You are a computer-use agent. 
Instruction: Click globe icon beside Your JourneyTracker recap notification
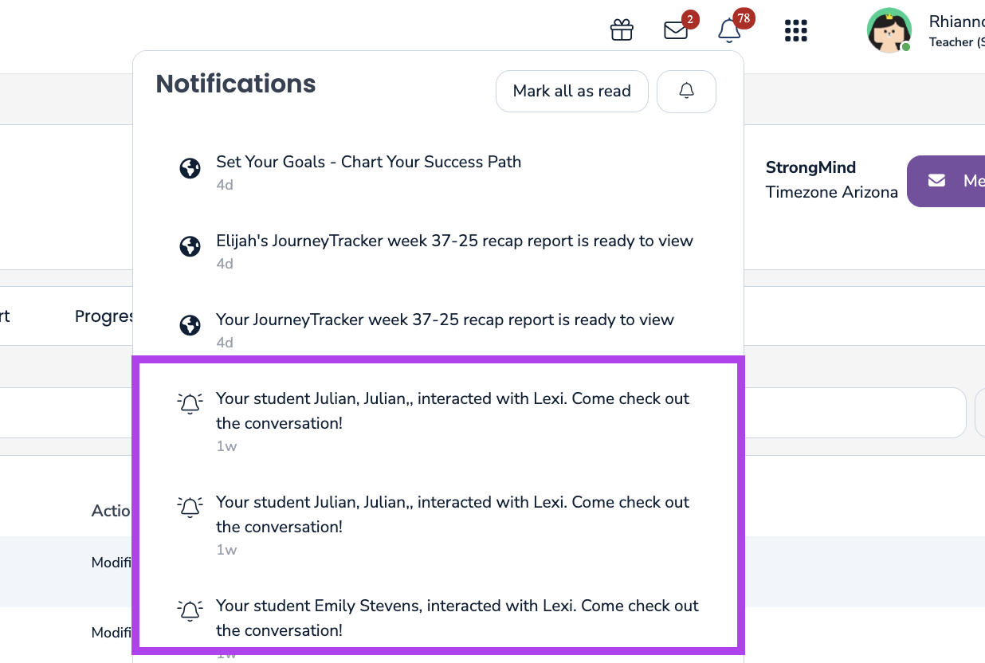click(190, 326)
